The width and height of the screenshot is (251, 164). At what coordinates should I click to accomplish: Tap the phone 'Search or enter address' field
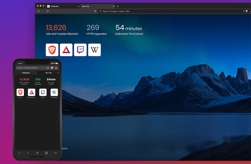(x=30, y=68)
